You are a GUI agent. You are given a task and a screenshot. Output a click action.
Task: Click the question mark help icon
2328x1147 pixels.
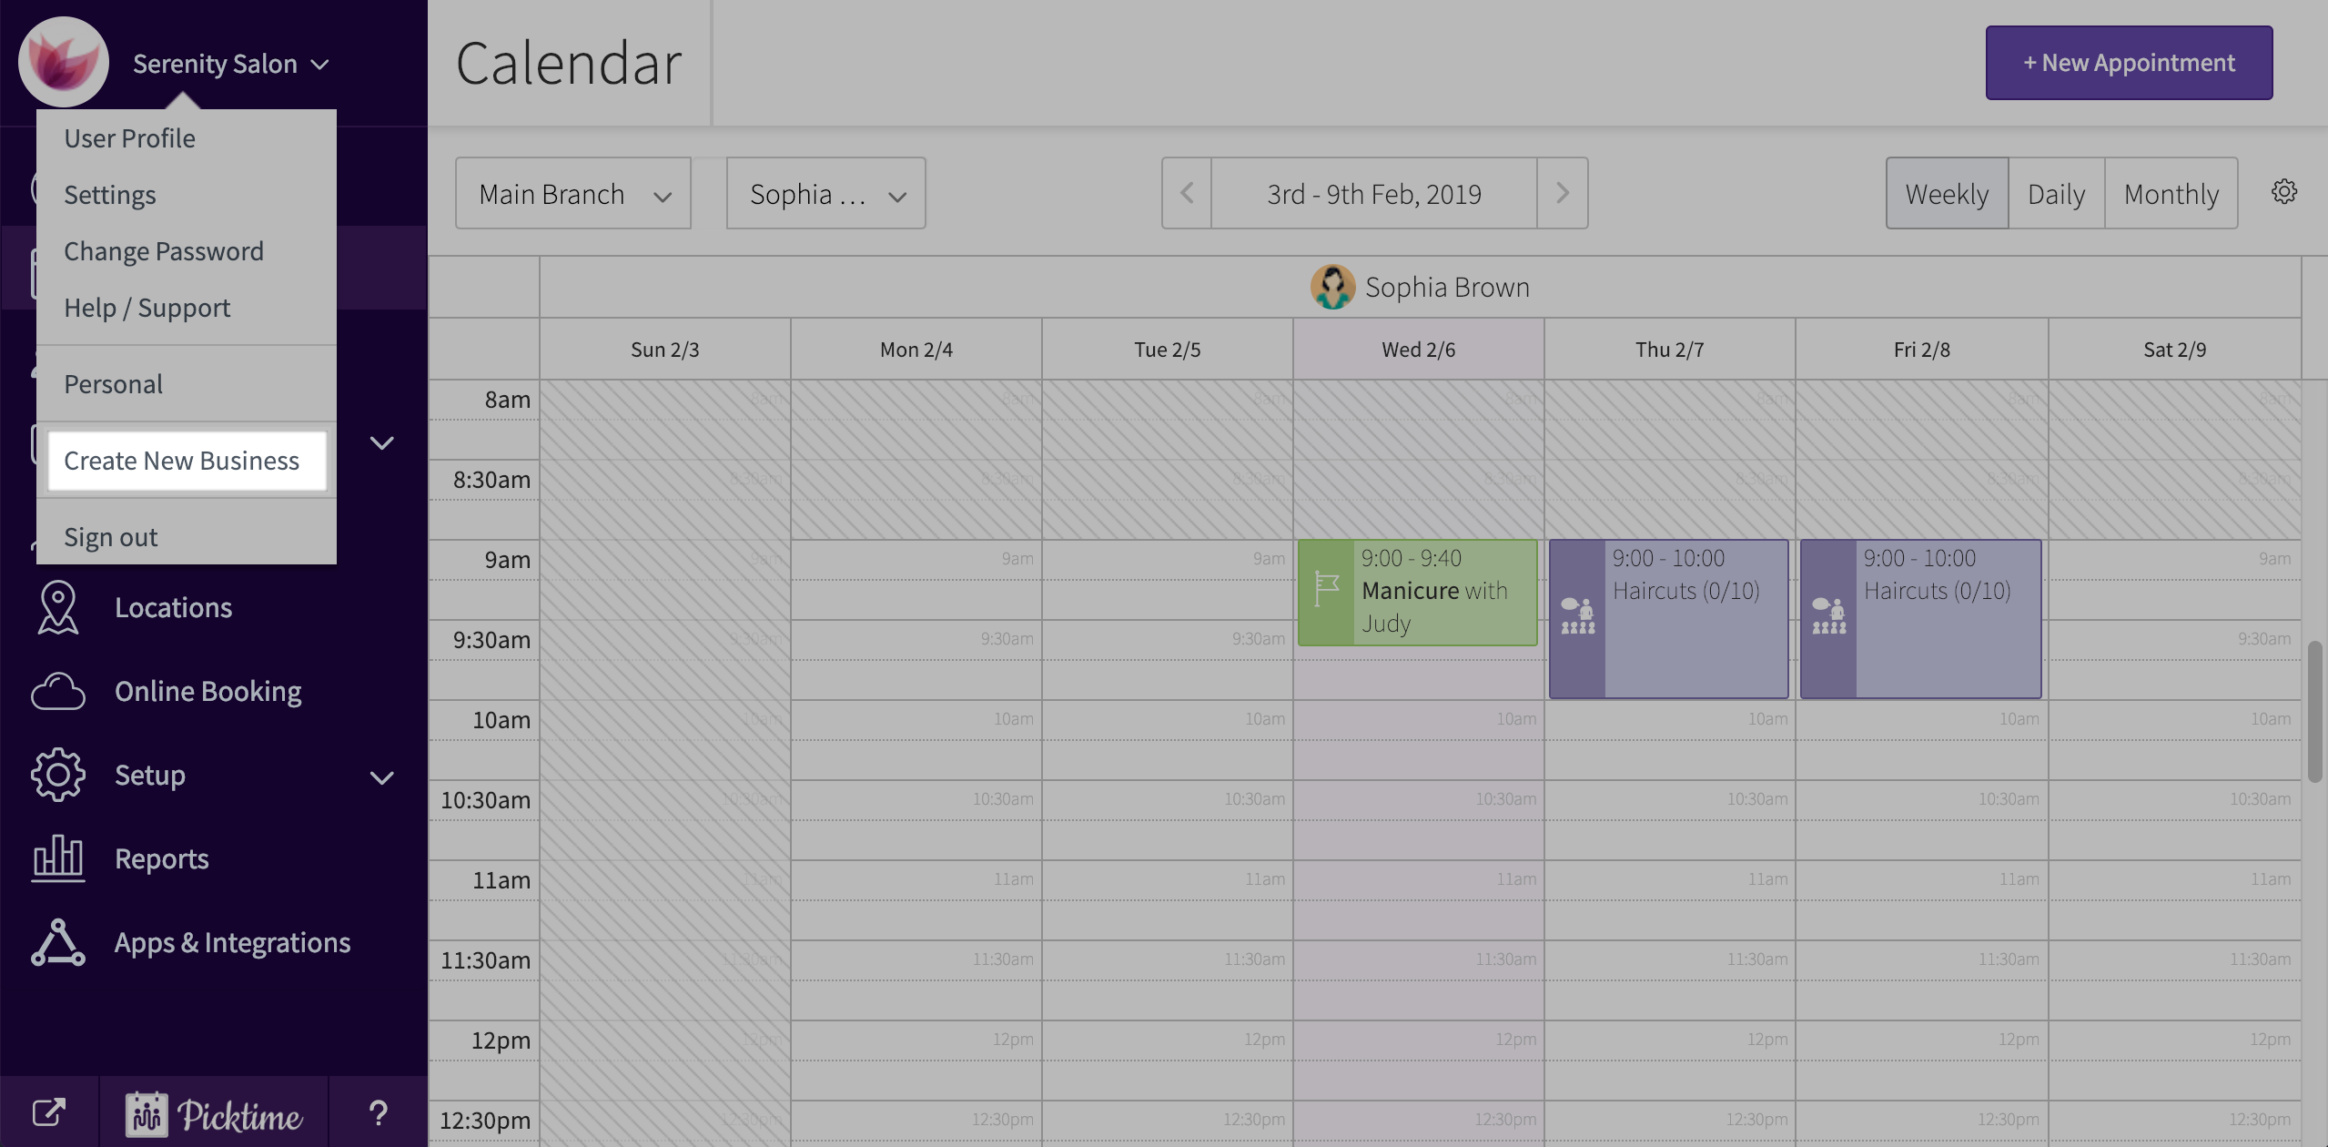378,1112
